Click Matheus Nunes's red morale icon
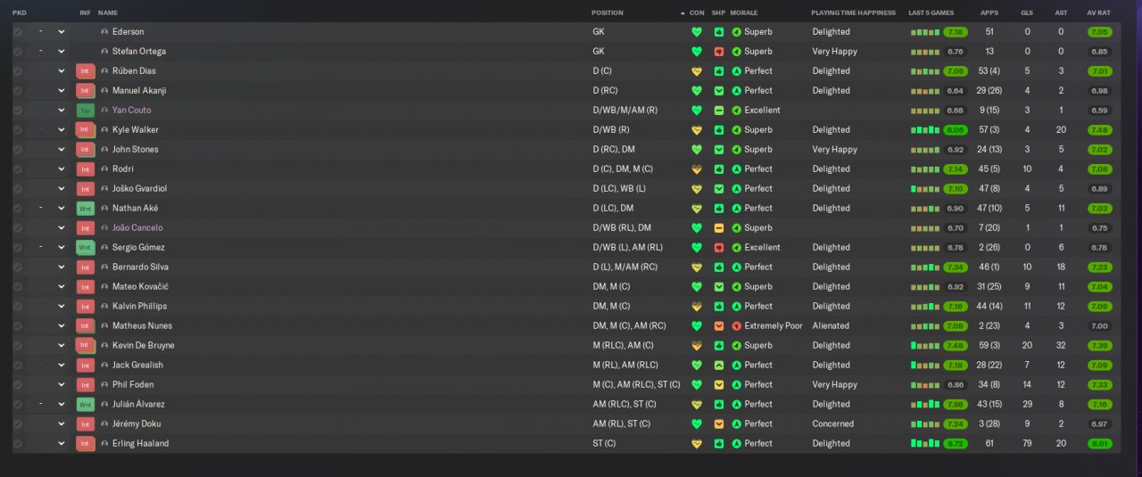 click(x=736, y=326)
